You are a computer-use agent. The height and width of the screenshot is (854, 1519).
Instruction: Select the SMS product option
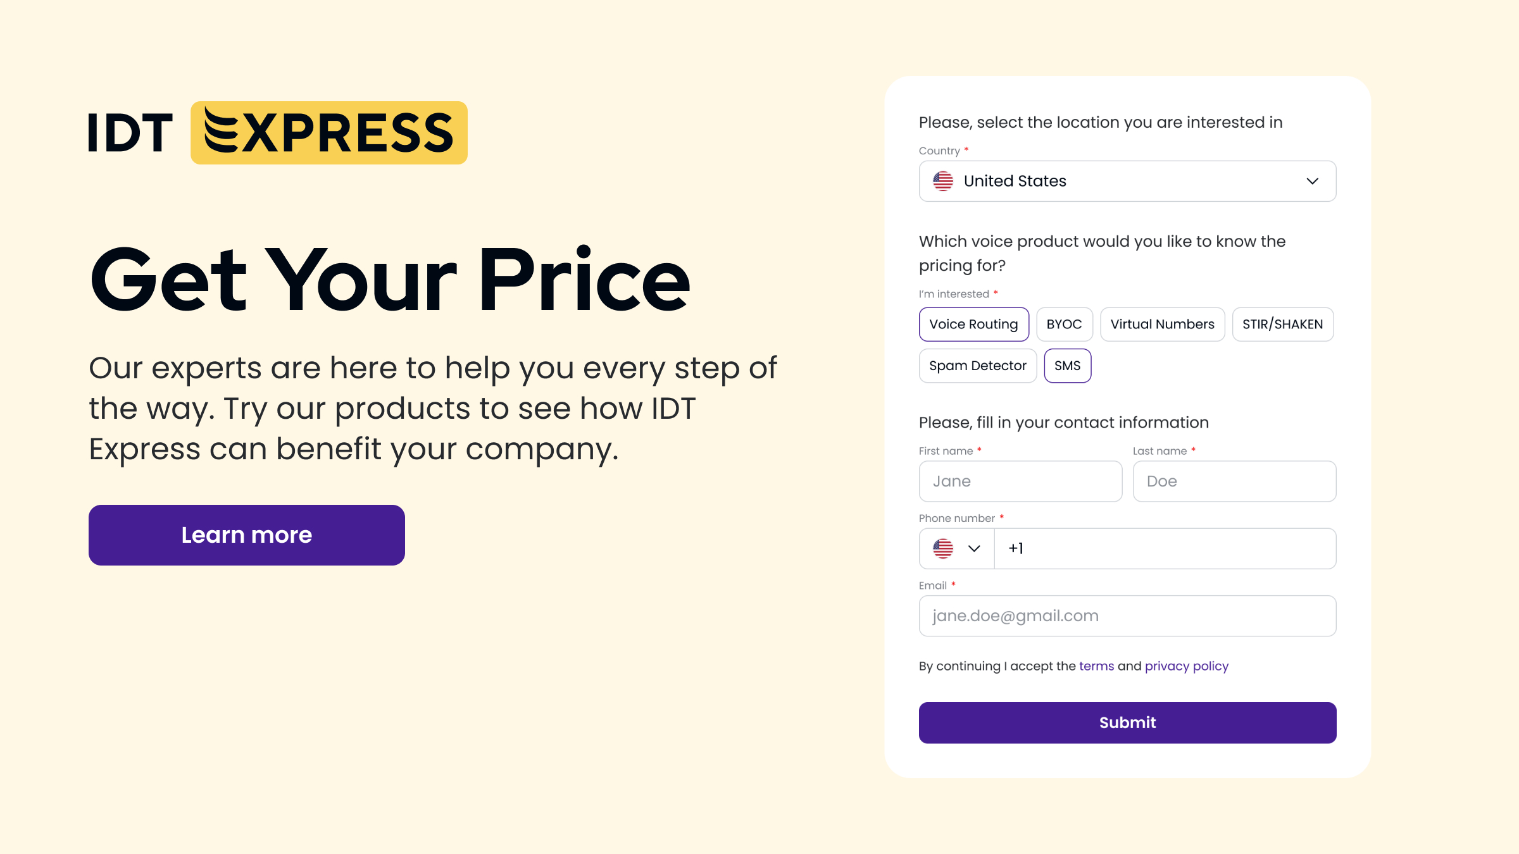click(1068, 366)
